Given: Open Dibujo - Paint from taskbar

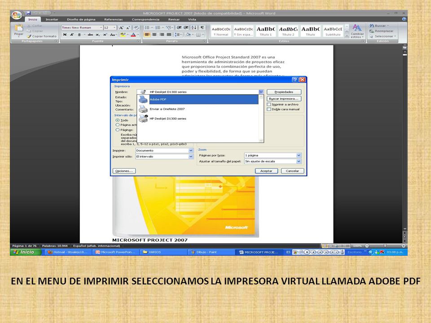Looking at the screenshot, I should tap(211, 252).
